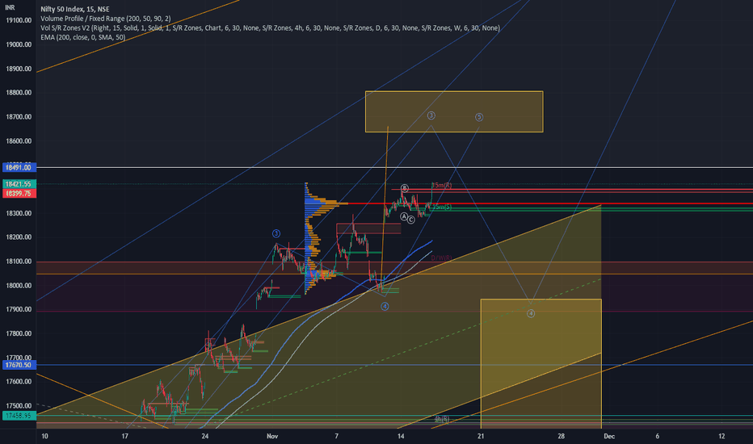
Task: Click the 17 date on the time axis
Action: coord(125,436)
